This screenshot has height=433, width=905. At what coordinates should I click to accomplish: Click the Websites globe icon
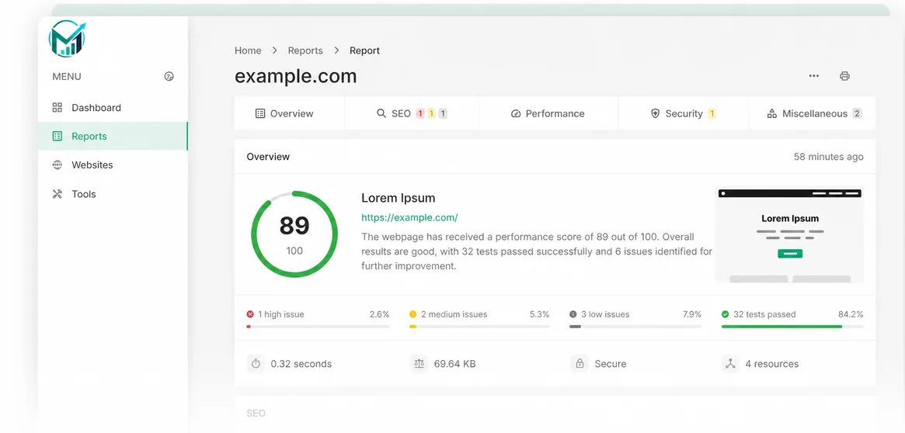pos(57,165)
